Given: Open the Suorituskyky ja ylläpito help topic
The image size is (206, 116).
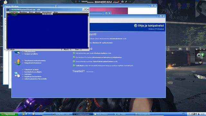Looking at the screenshot, I should tap(33, 72).
